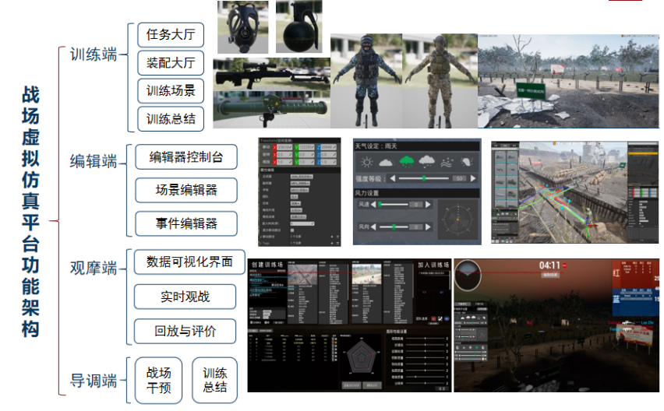Open the 任务大厅 module box
The image size is (664, 411).
click(x=171, y=35)
